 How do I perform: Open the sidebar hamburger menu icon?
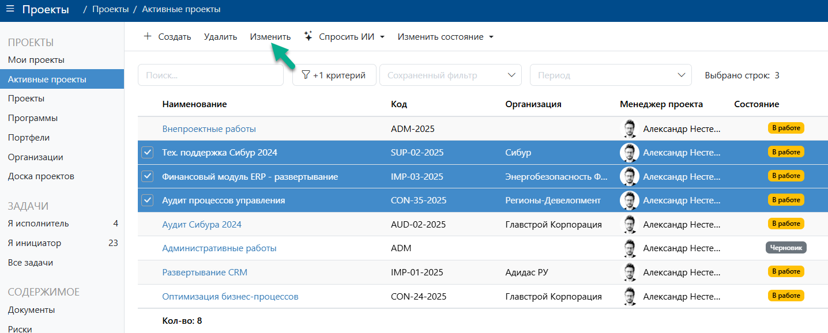(x=10, y=8)
